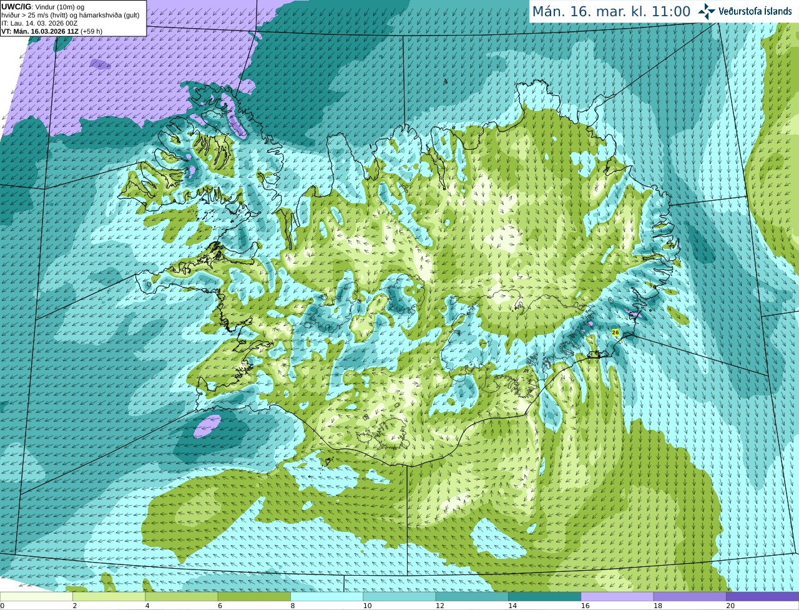Image resolution: width=799 pixels, height=610 pixels.
Task: Select the date header Mán. 16. mar. kl. 11:00
Action: (x=611, y=11)
